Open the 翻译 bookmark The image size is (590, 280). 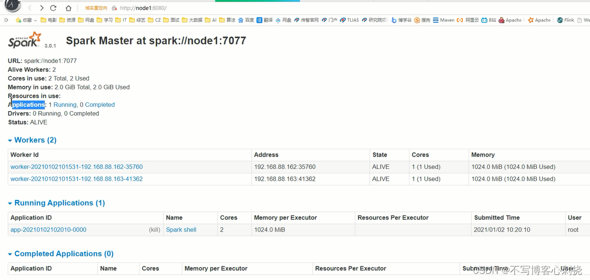(265, 20)
